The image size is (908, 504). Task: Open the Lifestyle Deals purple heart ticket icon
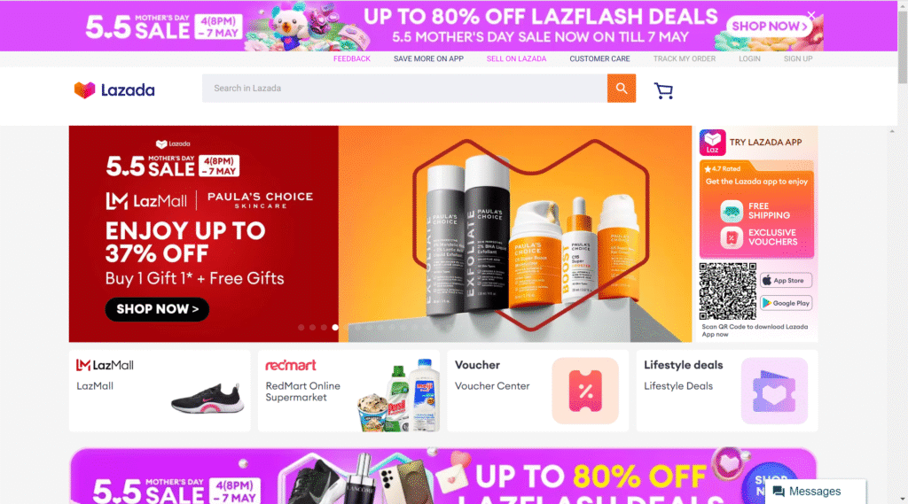774,391
